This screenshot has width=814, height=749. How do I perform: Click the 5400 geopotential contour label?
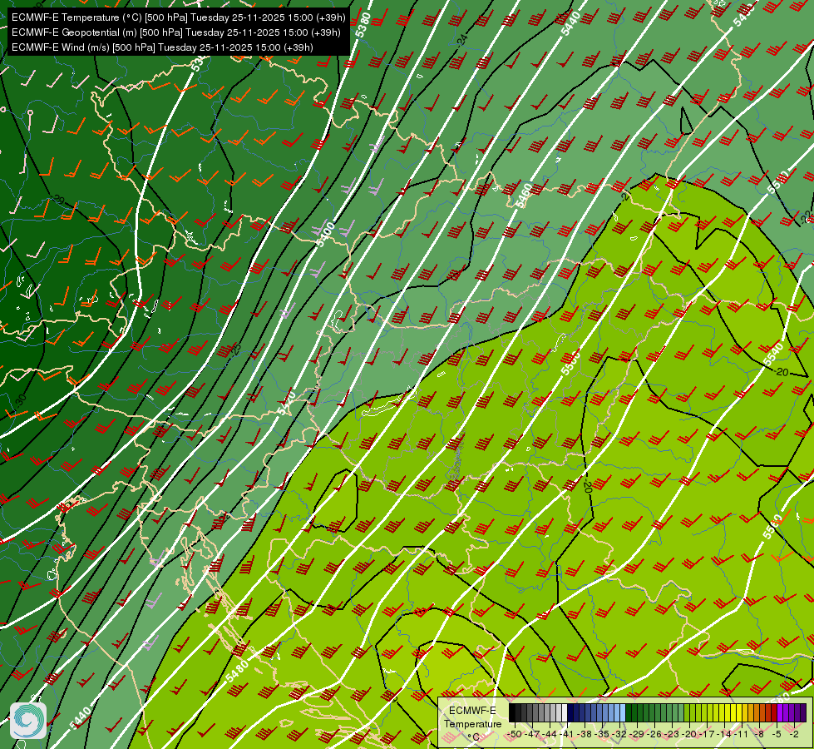pos(325,235)
